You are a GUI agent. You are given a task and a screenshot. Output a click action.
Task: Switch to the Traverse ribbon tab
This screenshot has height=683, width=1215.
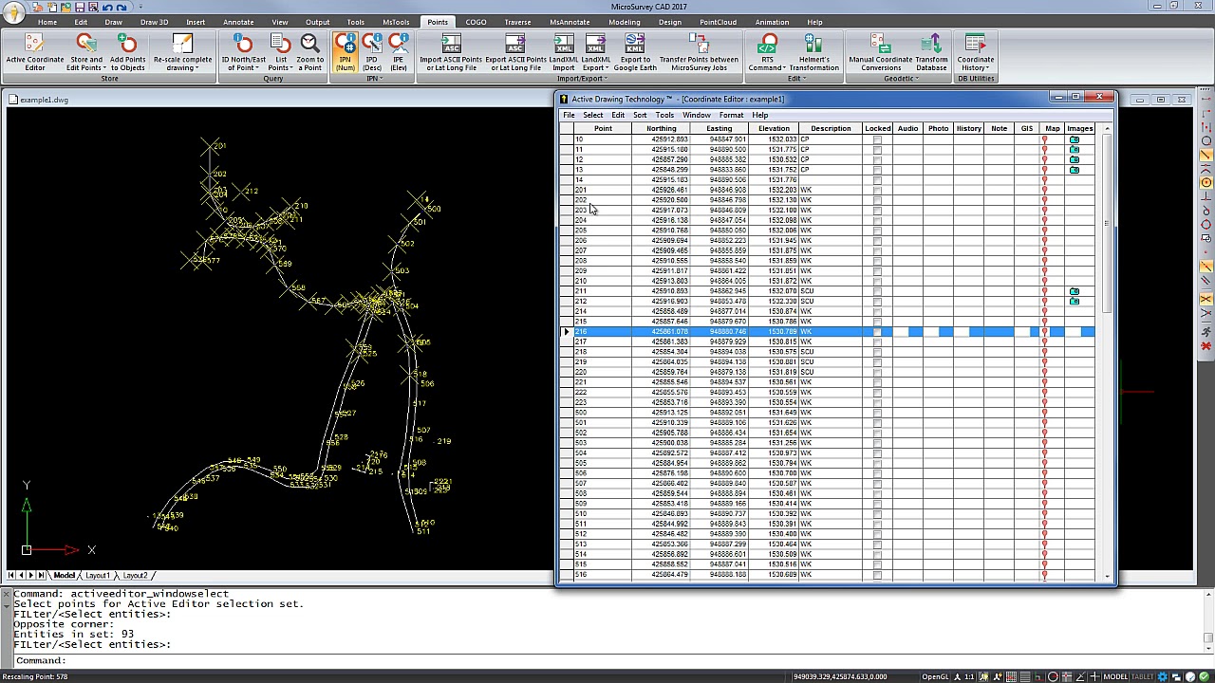pyautogui.click(x=517, y=22)
